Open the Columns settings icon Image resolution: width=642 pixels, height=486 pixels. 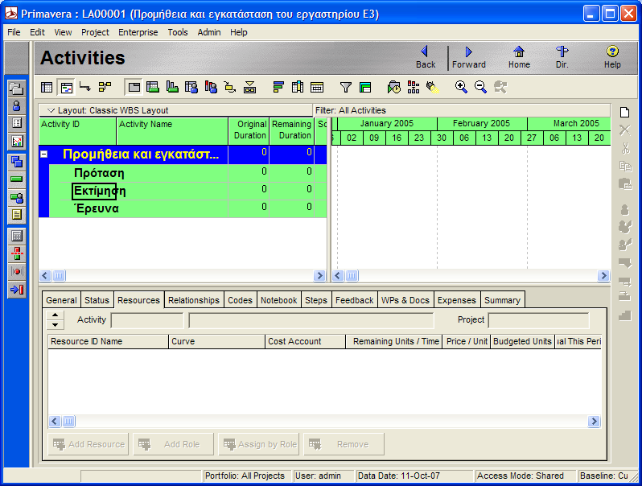(298, 87)
